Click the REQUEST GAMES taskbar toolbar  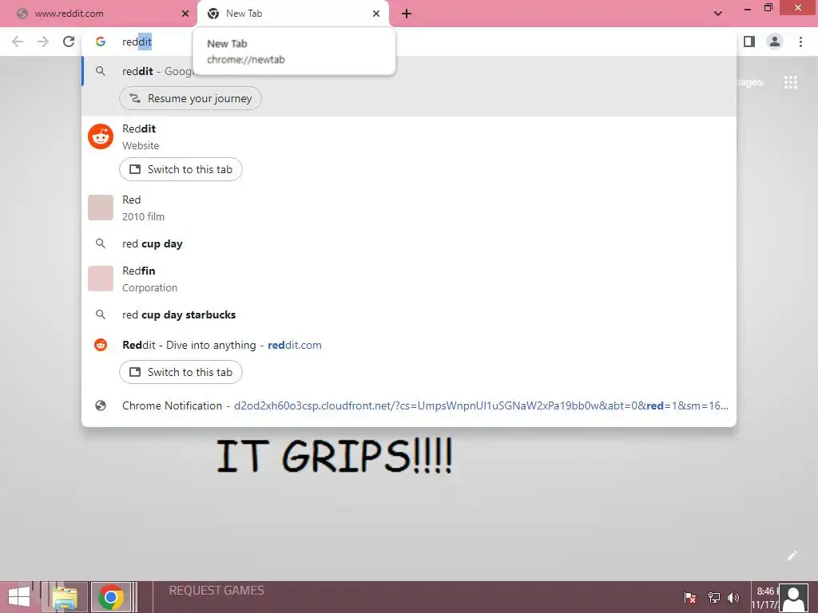216,591
